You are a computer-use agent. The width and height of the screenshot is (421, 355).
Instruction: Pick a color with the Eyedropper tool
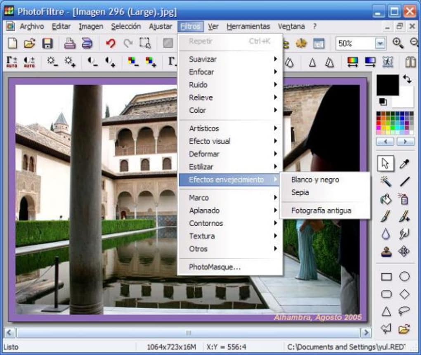point(404,163)
